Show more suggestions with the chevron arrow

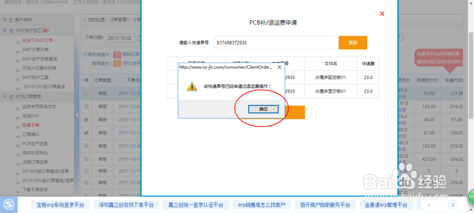point(428,205)
